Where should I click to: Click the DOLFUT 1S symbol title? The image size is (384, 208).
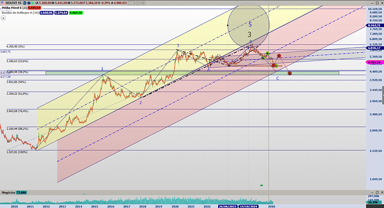pyautogui.click(x=13, y=3)
